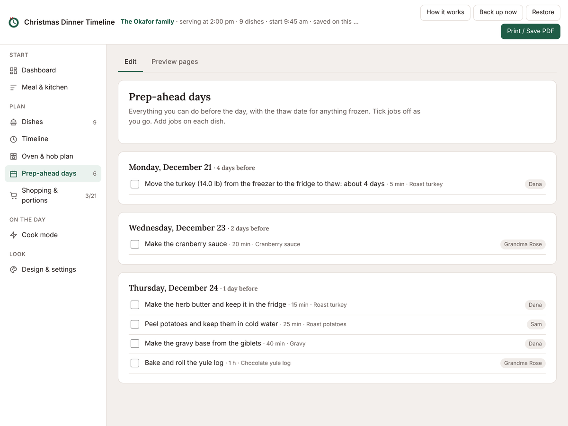The height and width of the screenshot is (426, 568).
Task: Click the Timeline clock icon
Action: click(13, 139)
